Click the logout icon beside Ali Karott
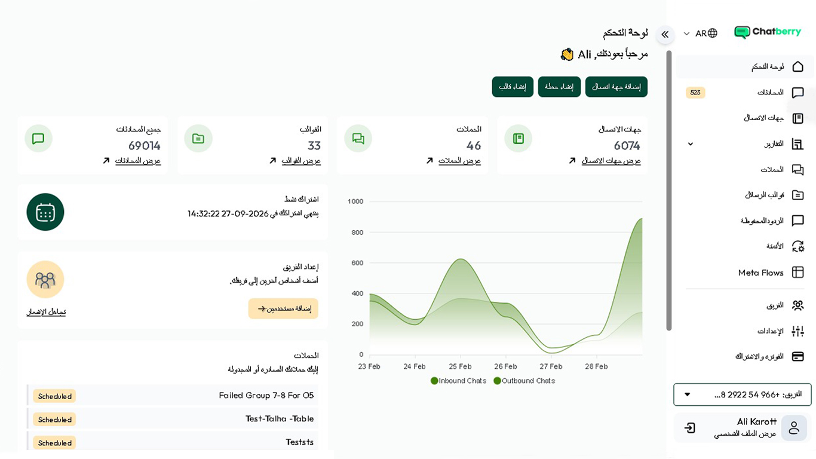The width and height of the screenshot is (816, 459). (690, 428)
